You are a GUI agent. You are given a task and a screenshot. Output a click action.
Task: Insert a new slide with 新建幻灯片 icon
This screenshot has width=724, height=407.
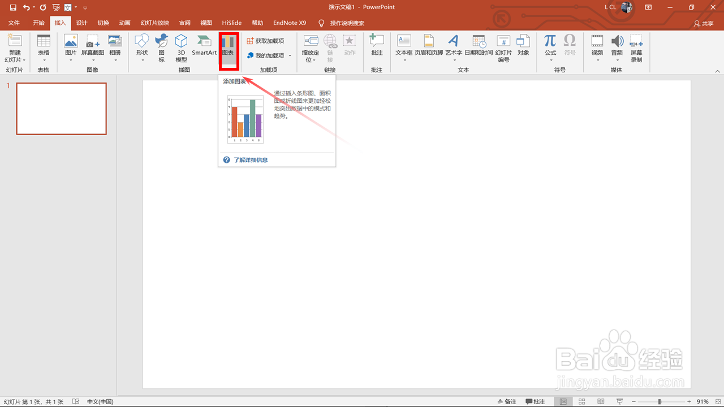pyautogui.click(x=15, y=41)
